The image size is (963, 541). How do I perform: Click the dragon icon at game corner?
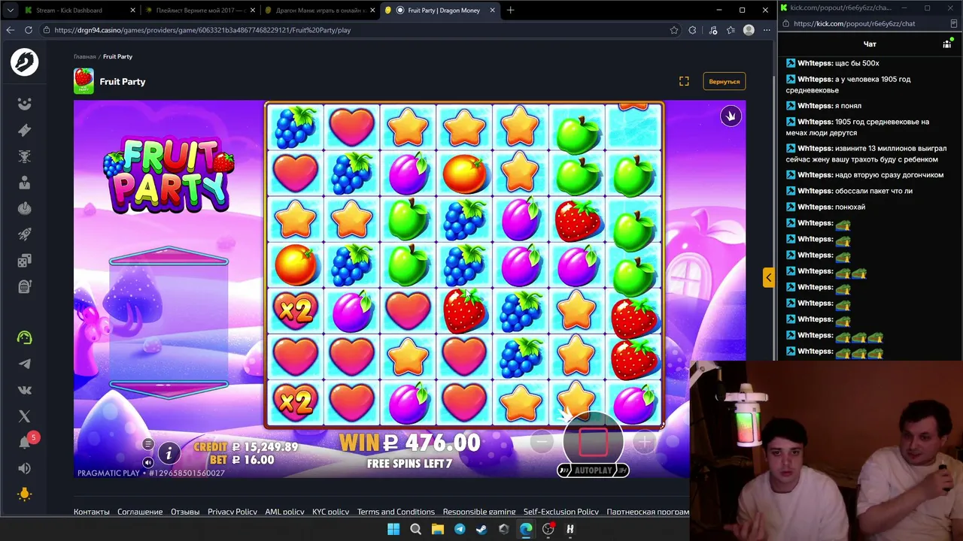[x=731, y=116]
